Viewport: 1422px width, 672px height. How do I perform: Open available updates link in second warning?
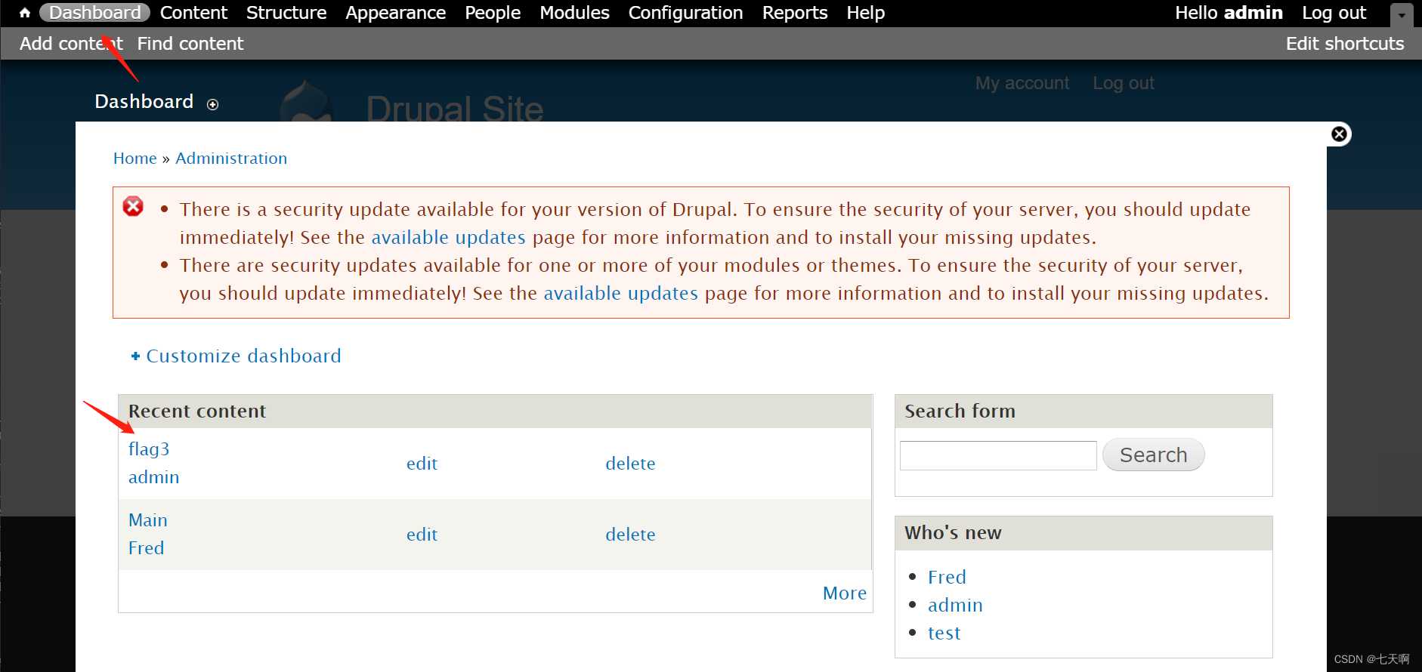coord(620,293)
